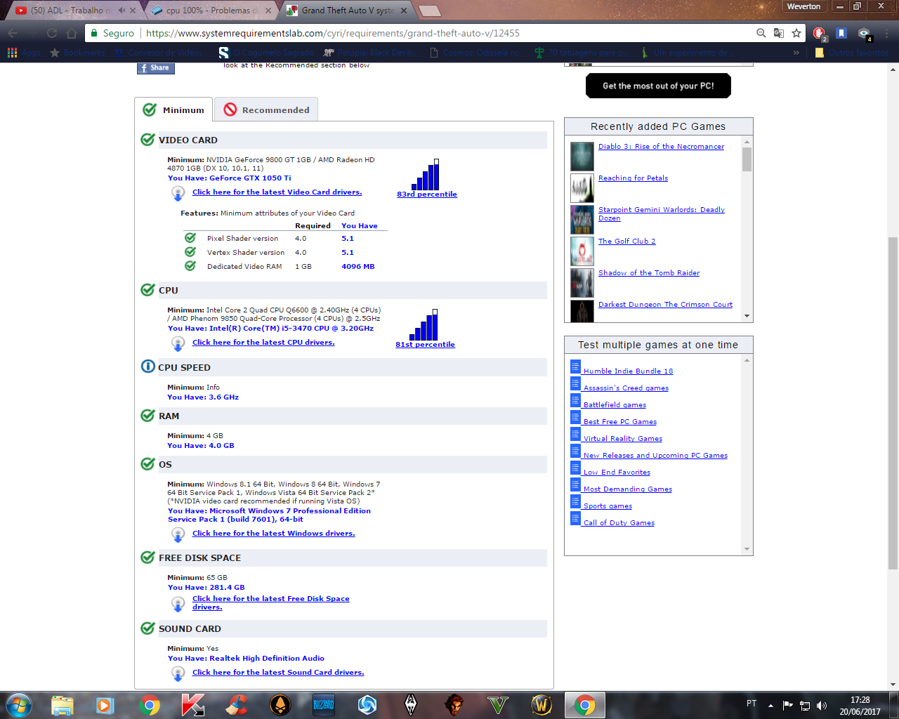Click the Weverton profile button

click(x=804, y=6)
